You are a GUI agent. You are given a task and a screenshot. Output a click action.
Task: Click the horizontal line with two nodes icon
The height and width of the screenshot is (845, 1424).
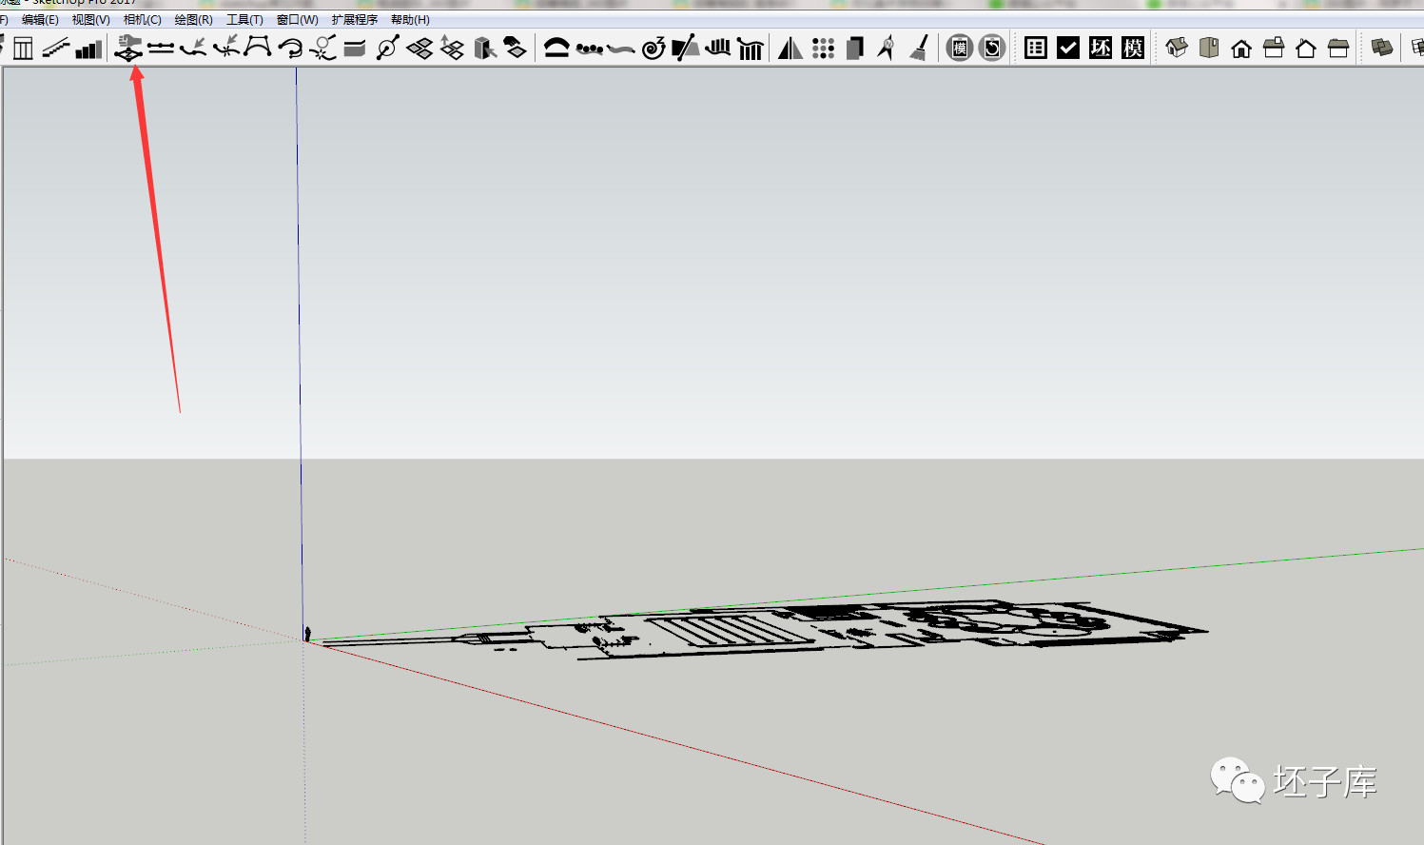(x=161, y=48)
